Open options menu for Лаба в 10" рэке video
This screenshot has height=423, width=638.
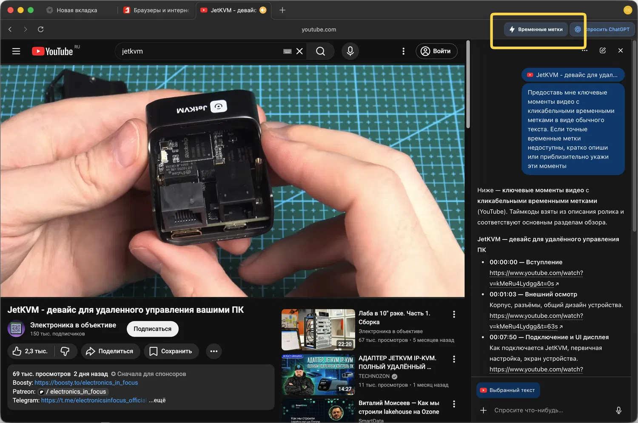pos(454,314)
